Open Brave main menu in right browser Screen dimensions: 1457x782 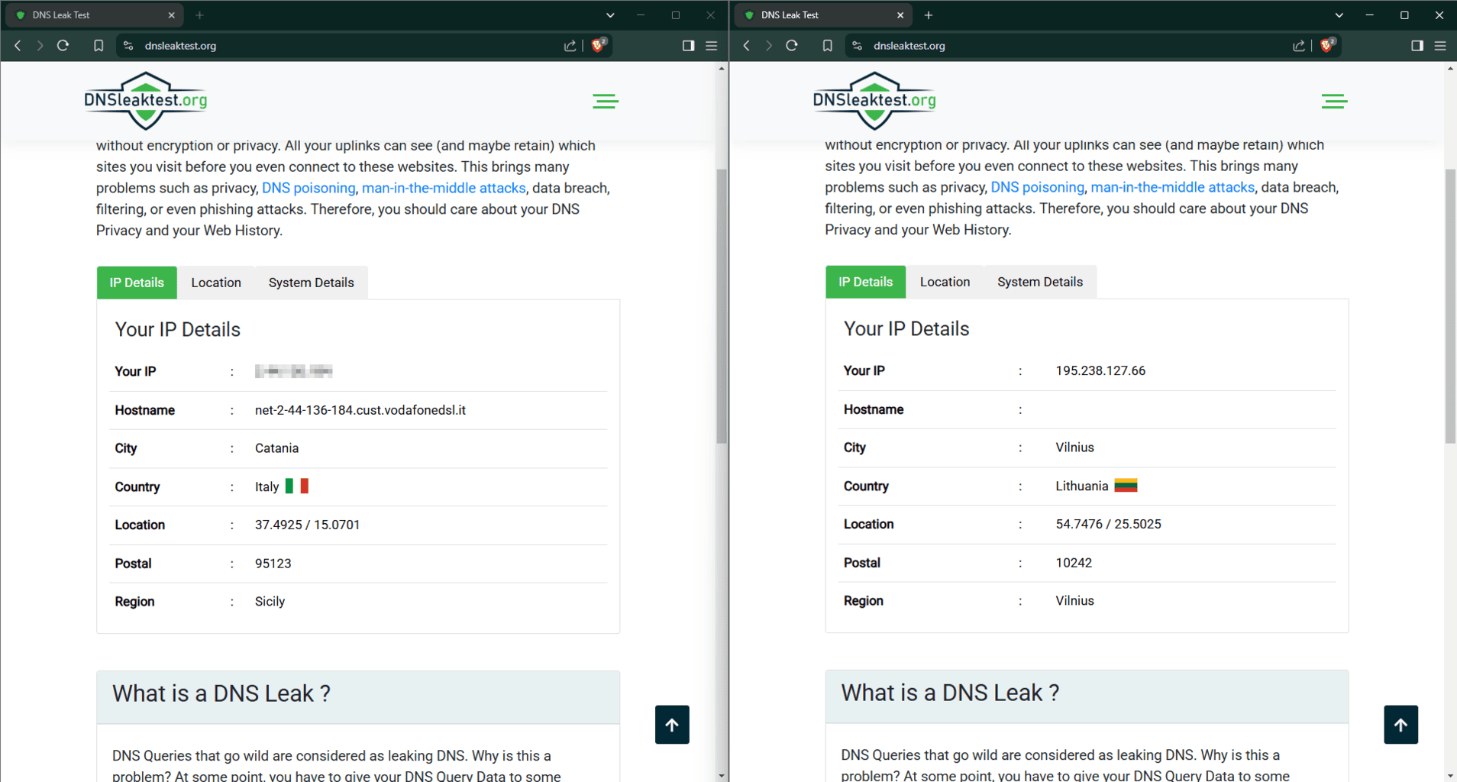(x=1440, y=46)
